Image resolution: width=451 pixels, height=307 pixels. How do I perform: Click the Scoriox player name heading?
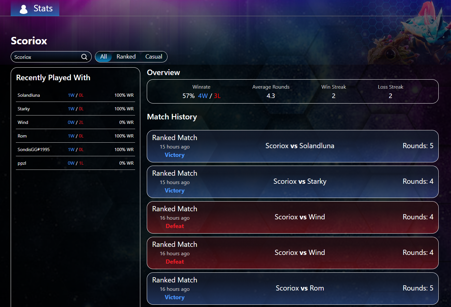[x=29, y=41]
